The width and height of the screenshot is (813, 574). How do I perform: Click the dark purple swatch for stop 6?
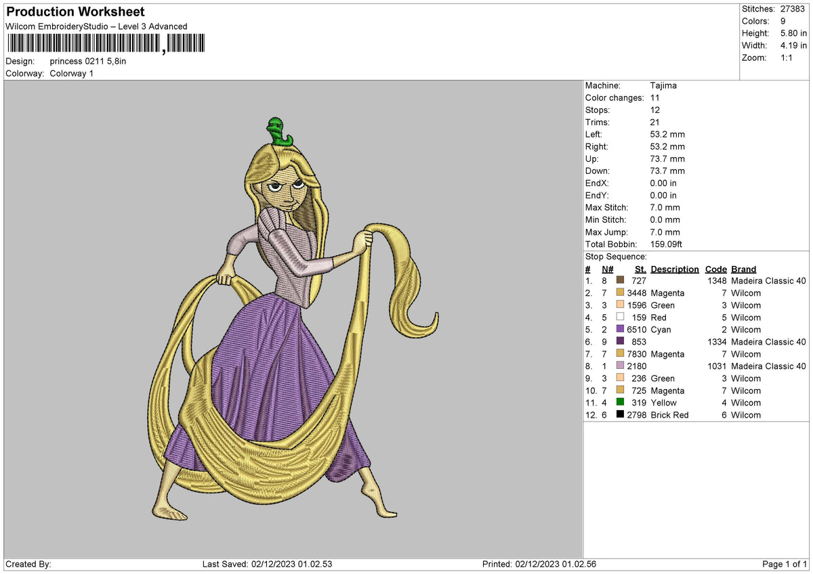[x=620, y=342]
